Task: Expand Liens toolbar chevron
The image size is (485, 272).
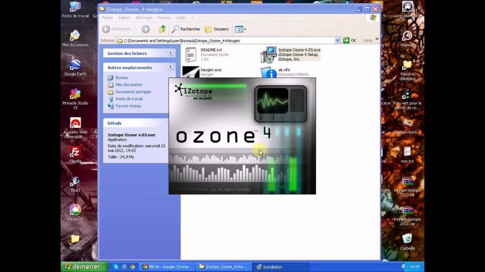Action: pos(377,39)
